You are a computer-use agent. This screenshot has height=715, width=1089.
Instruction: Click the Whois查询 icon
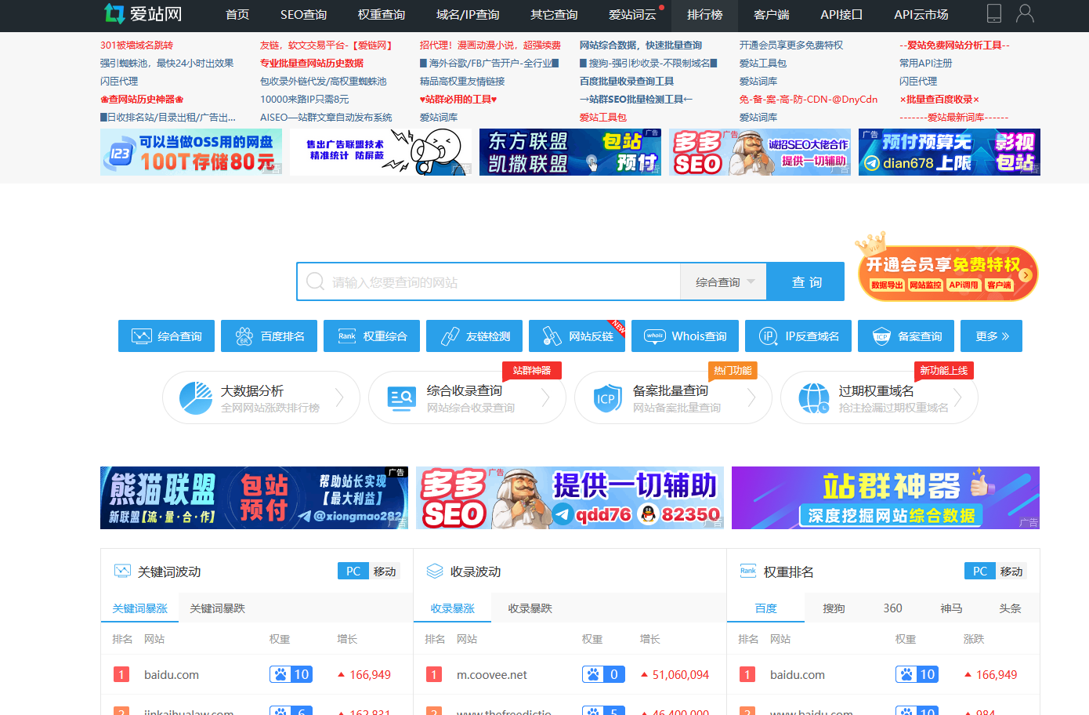pos(655,336)
